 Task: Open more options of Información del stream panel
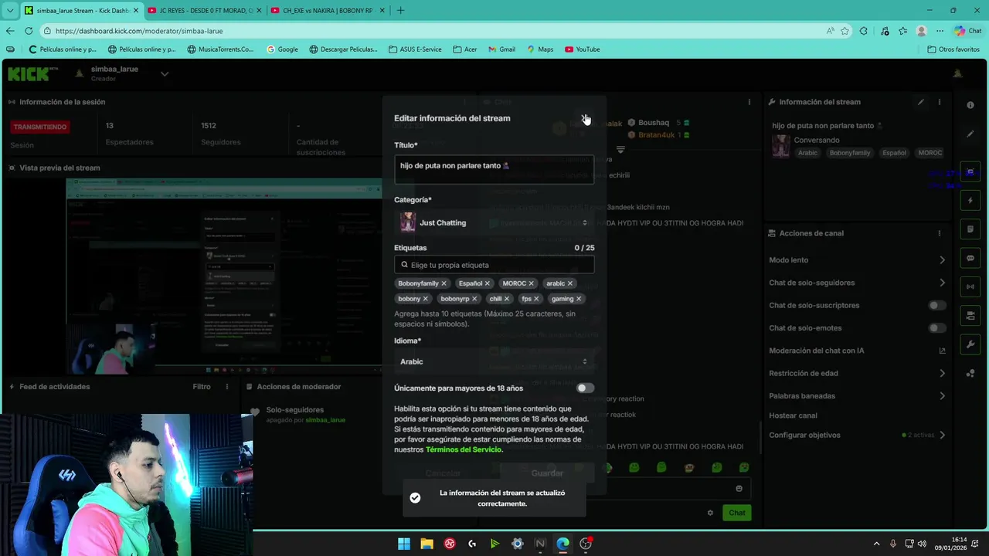point(940,102)
